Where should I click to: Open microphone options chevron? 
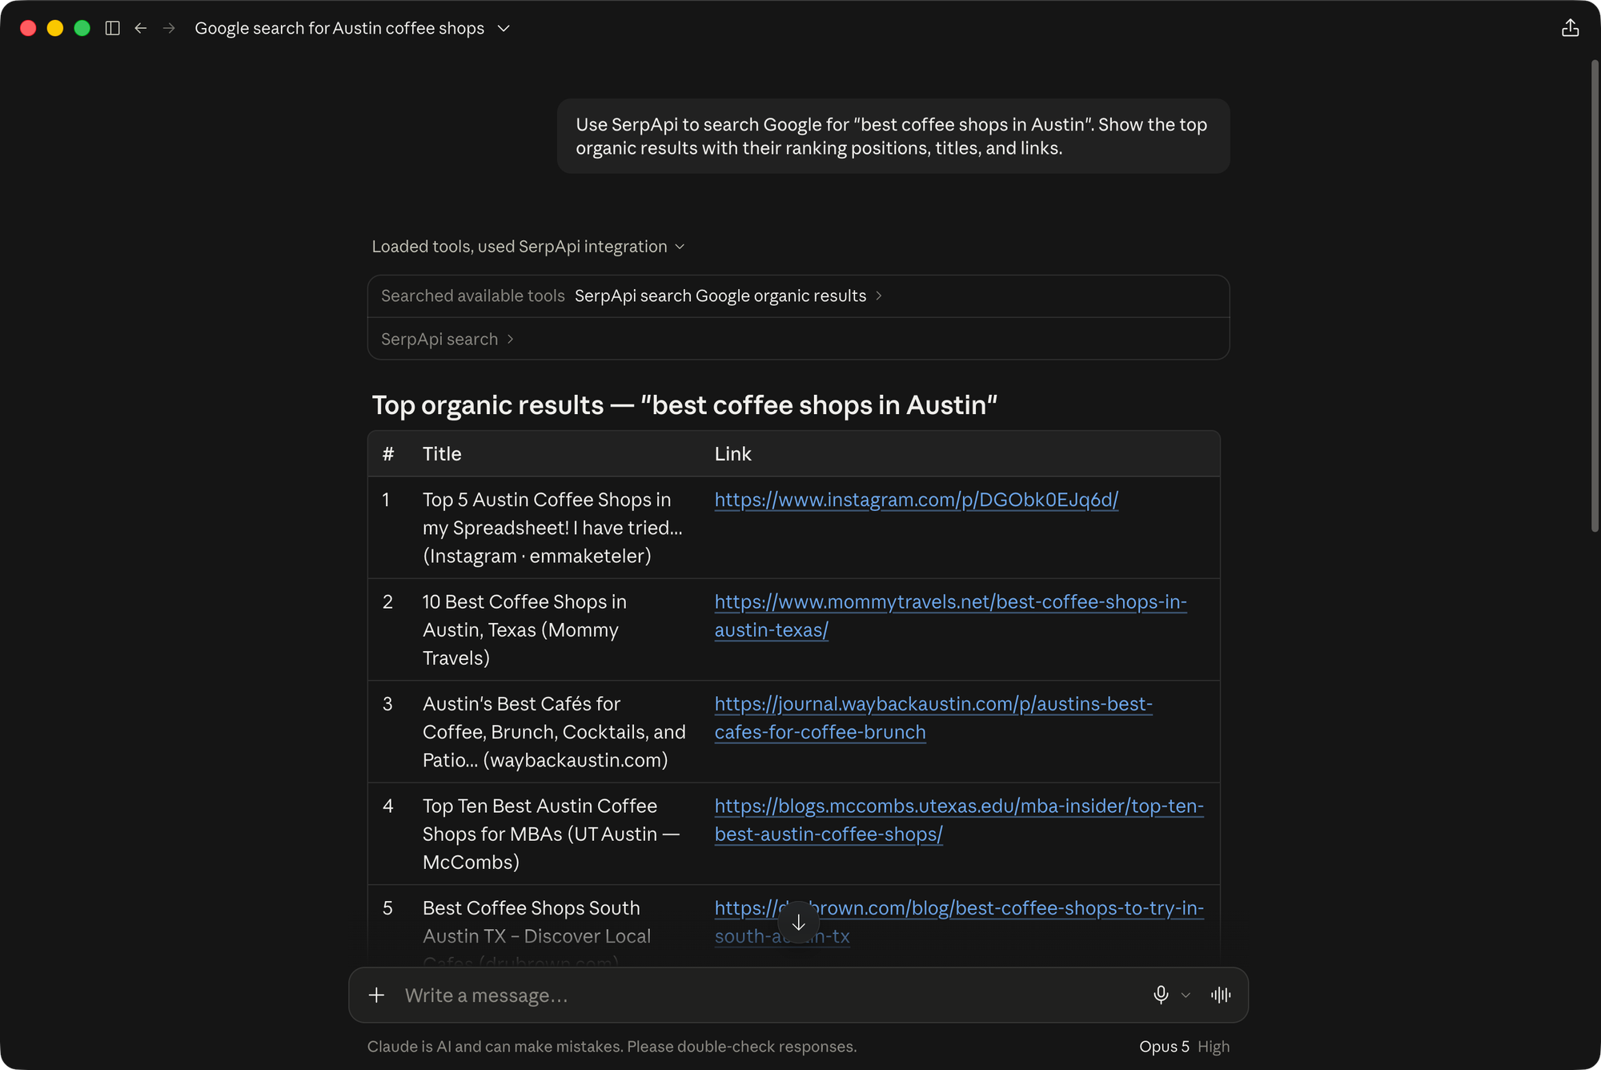click(x=1186, y=996)
